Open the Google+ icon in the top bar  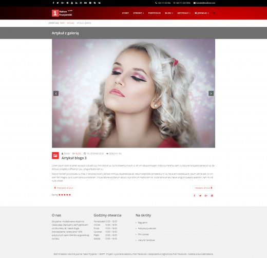coord(63,3)
